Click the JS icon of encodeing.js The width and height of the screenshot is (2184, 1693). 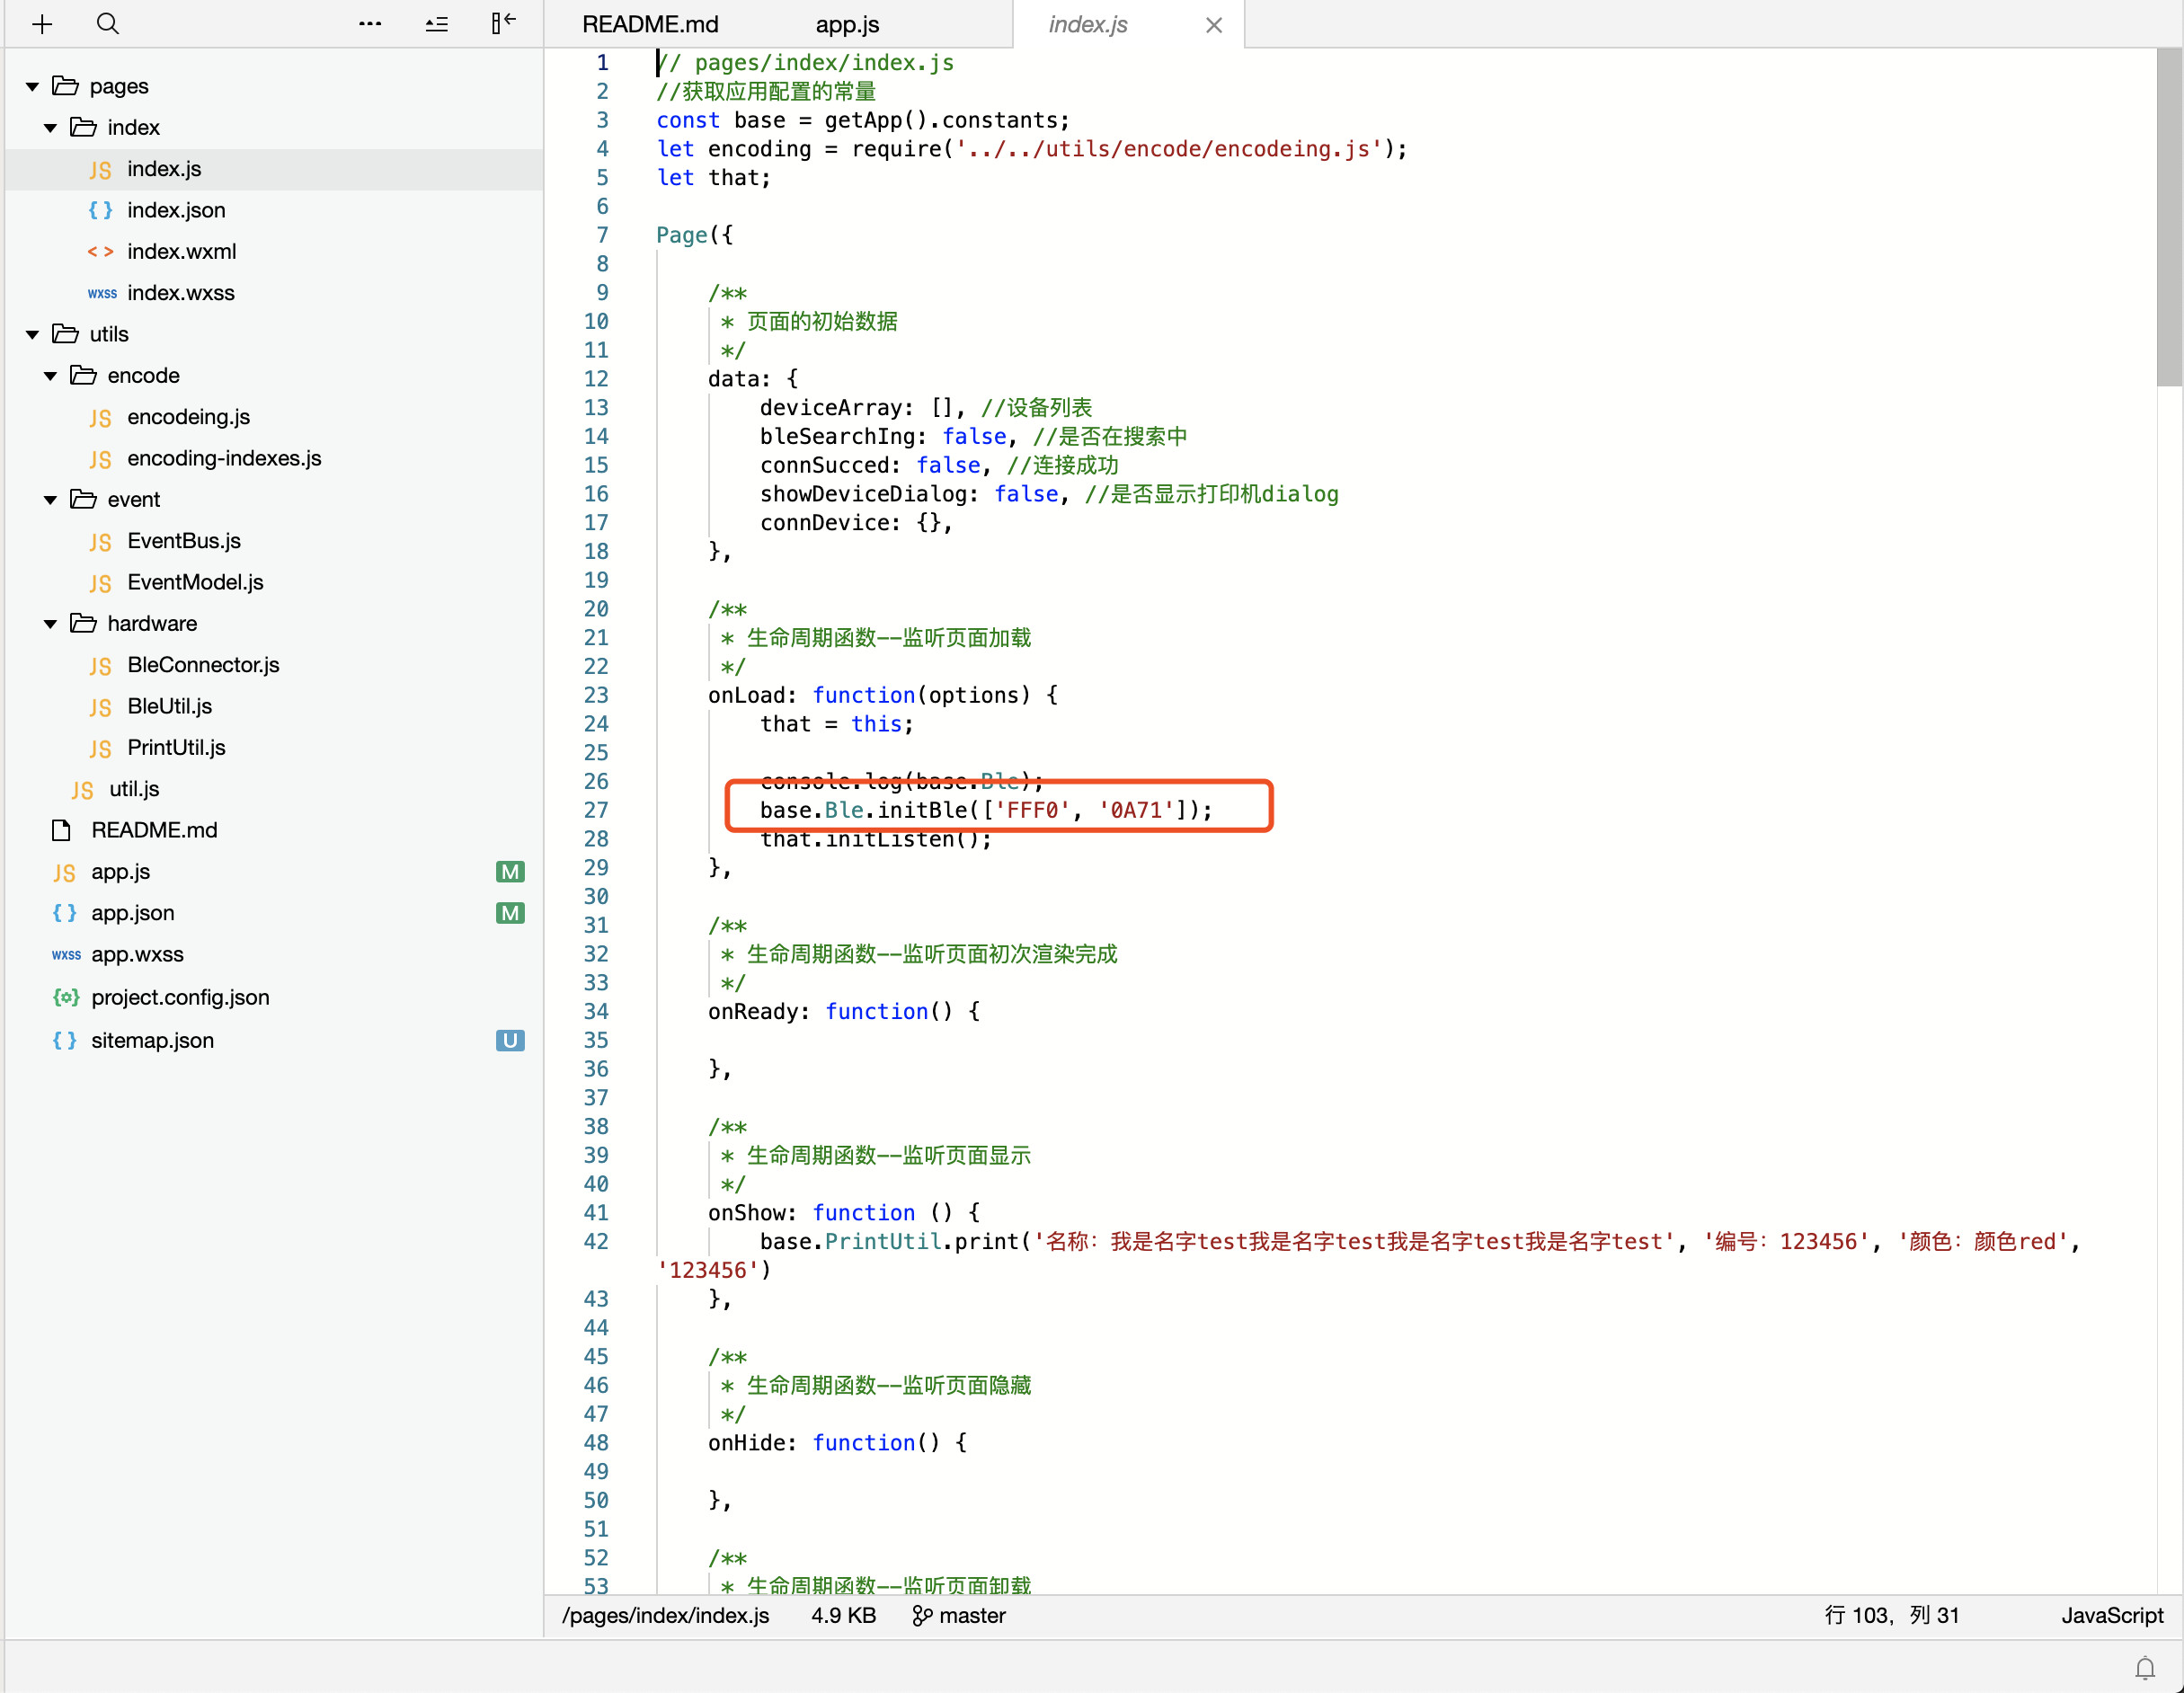(100, 418)
